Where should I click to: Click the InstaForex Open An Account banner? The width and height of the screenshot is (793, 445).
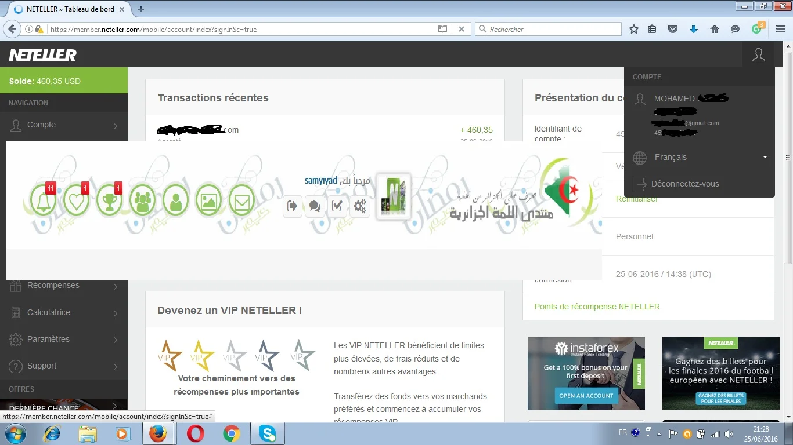pos(586,396)
